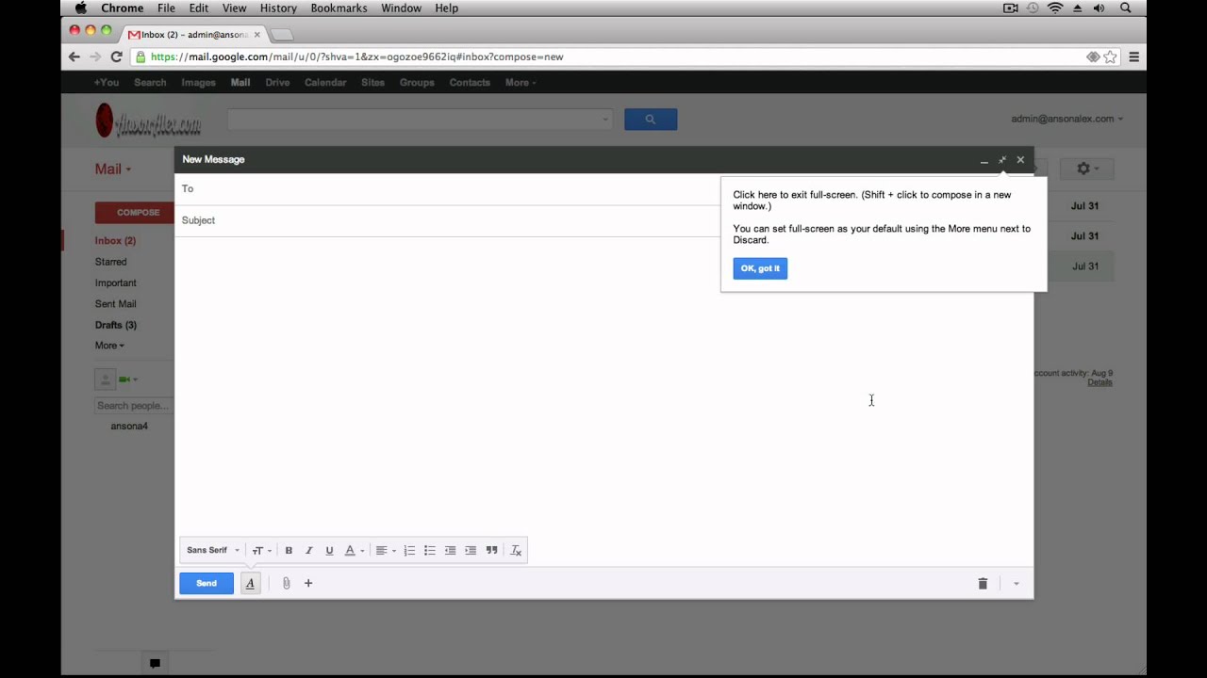Insert a numbered list

409,551
